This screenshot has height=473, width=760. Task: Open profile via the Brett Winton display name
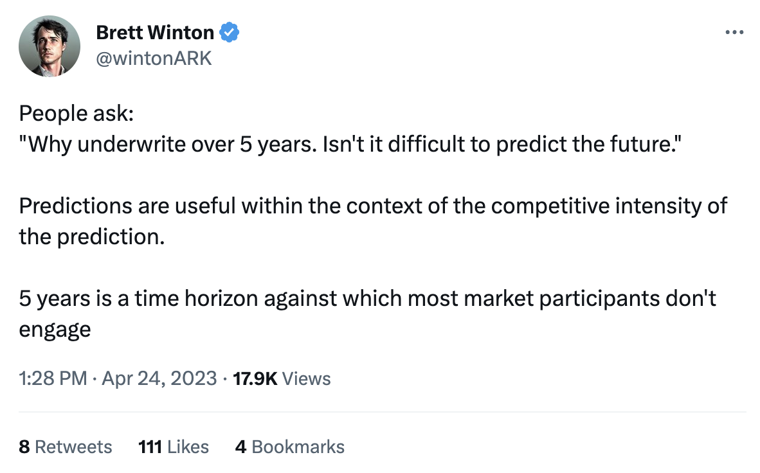tap(154, 32)
